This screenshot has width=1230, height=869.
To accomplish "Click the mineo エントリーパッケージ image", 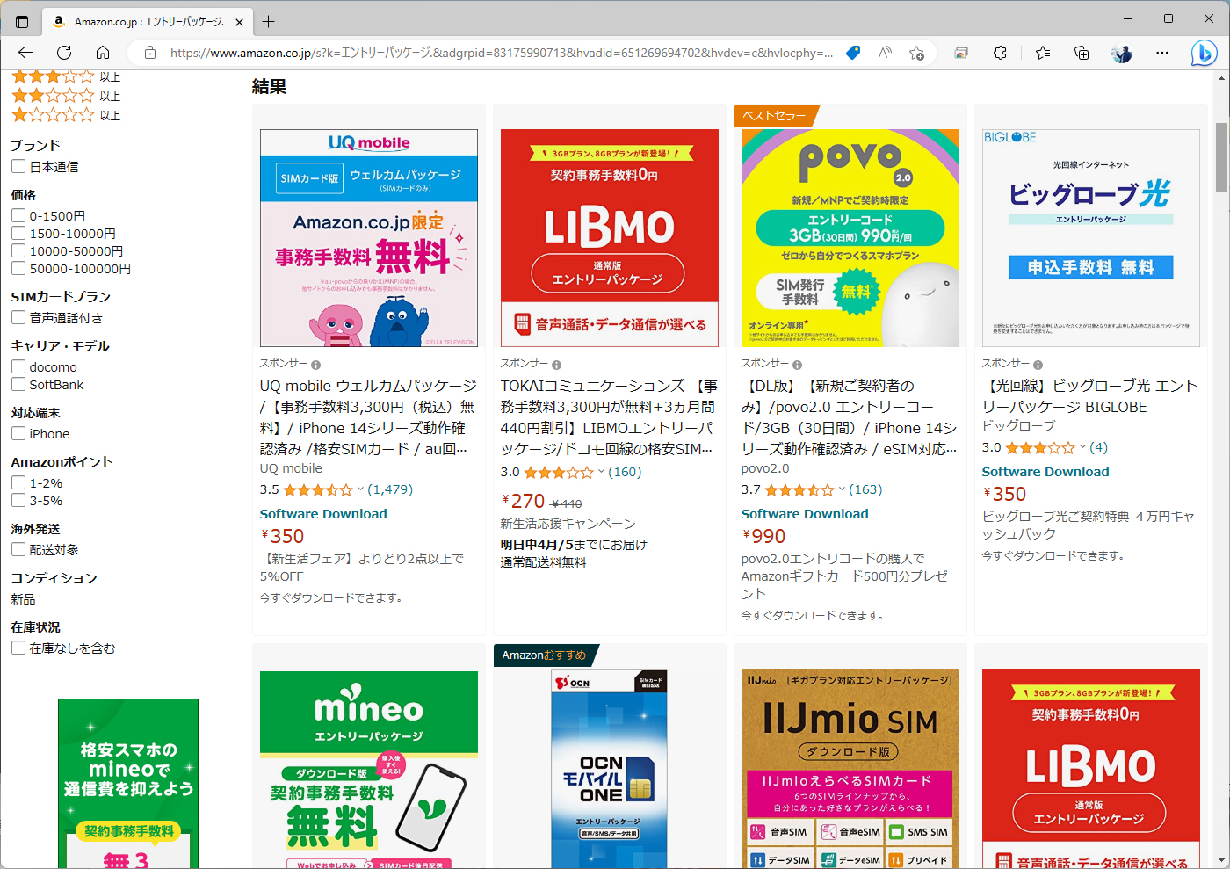I will coord(368,769).
